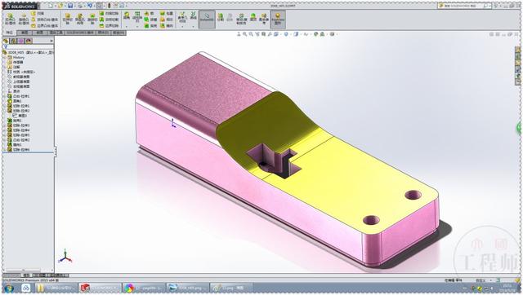Open the dropdown under Linear Pattern
The height and width of the screenshot is (295, 523).
pos(137,26)
